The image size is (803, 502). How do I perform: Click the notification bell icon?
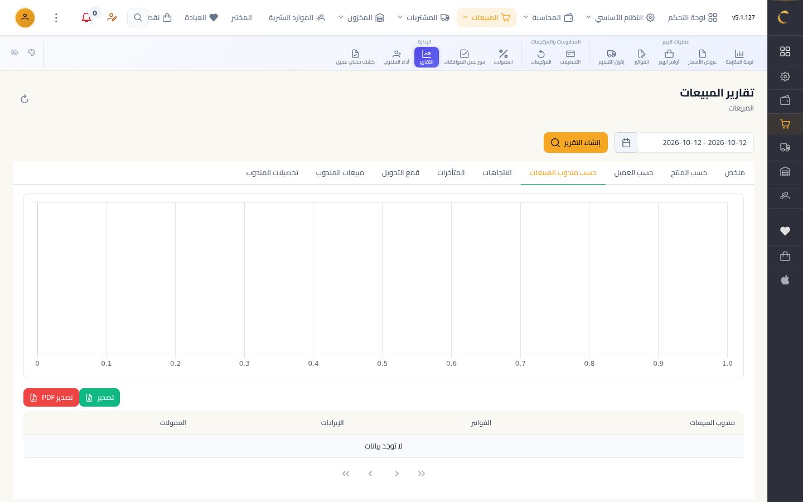pyautogui.click(x=86, y=18)
